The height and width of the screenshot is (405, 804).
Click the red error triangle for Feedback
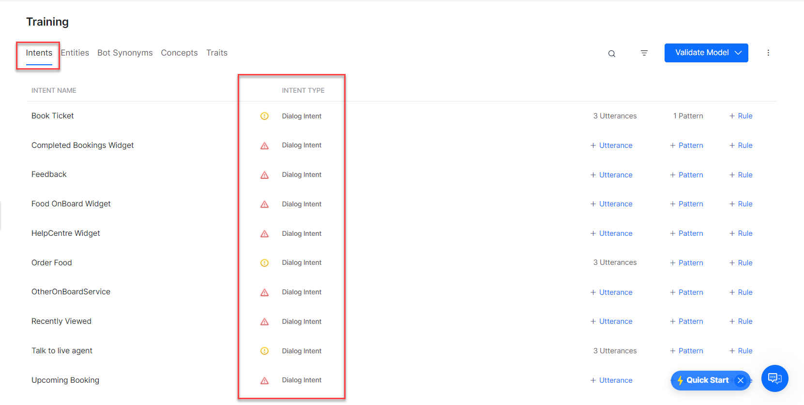point(264,175)
